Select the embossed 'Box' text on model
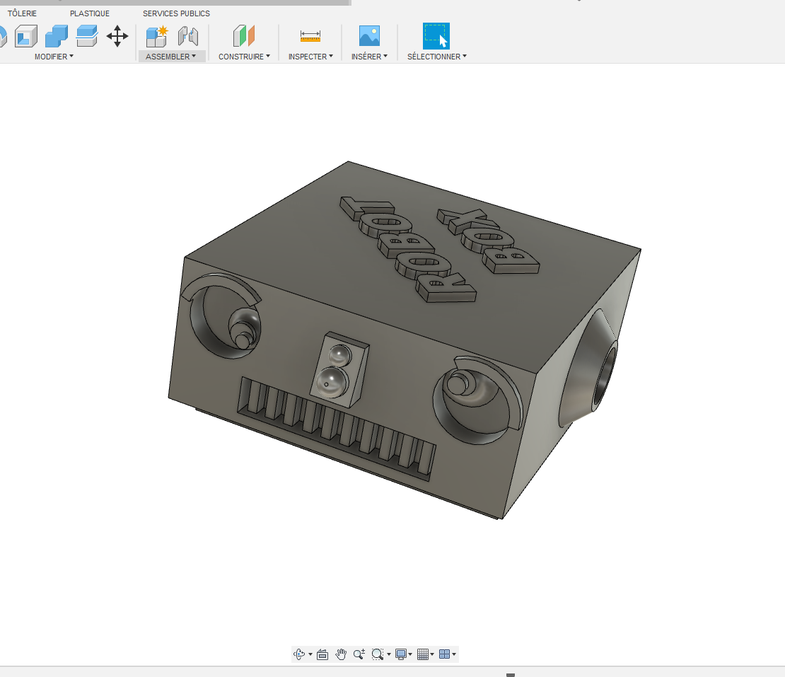This screenshot has width=785, height=677. [x=488, y=241]
